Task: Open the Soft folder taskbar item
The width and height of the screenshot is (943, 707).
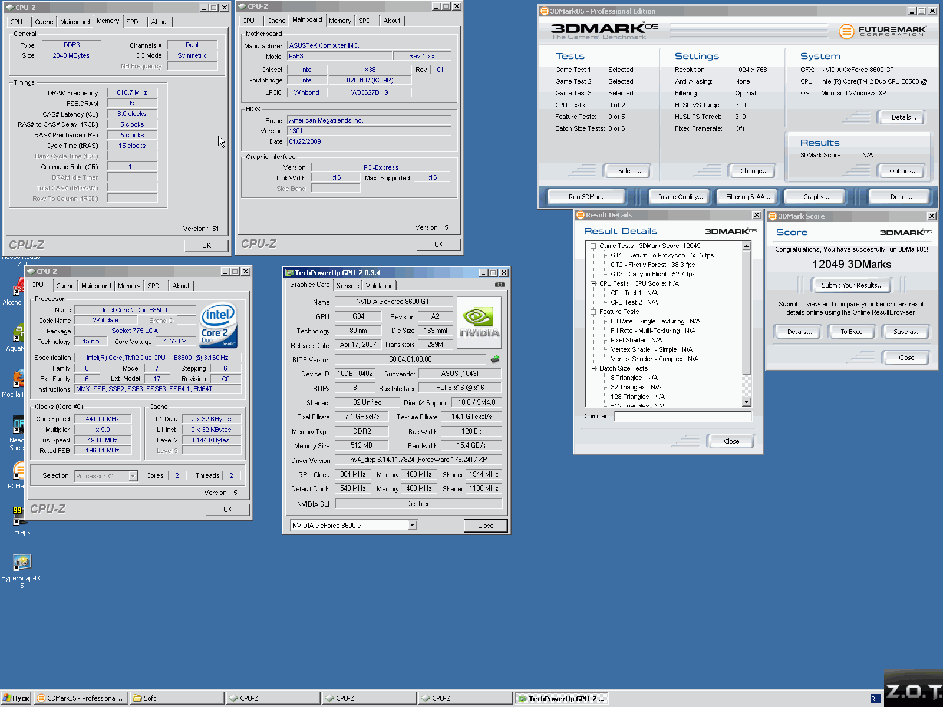Action: pyautogui.click(x=177, y=698)
